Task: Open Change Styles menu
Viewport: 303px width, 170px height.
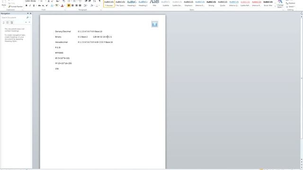Action: [x=280, y=4]
